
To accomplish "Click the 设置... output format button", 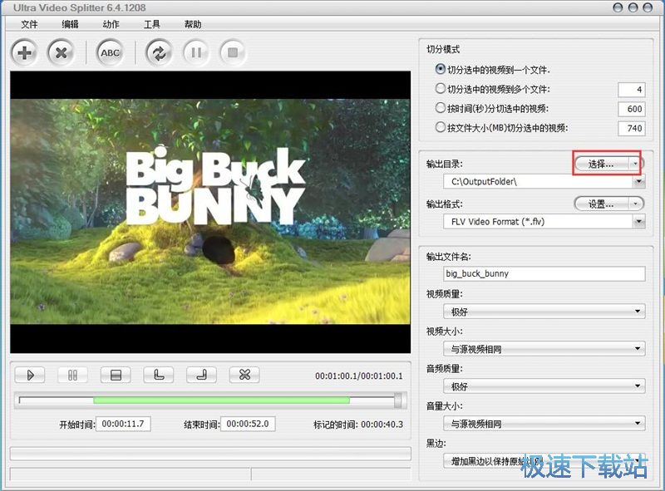I will 601,204.
